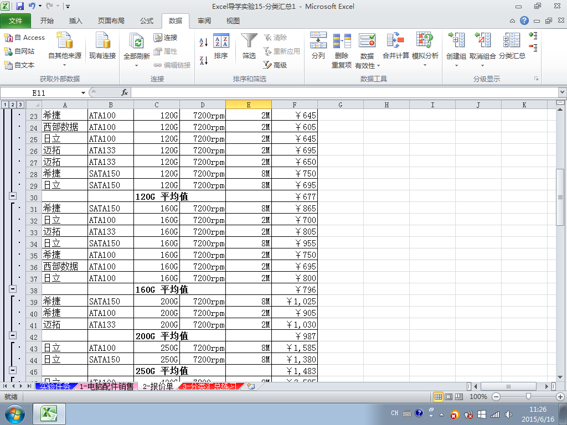Screen dimensions: 567x425
Task: Switch to the 视图 (View) tab
Action: [233, 21]
